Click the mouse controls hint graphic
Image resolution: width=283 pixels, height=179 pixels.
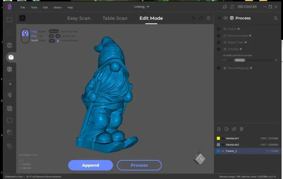click(25, 36)
